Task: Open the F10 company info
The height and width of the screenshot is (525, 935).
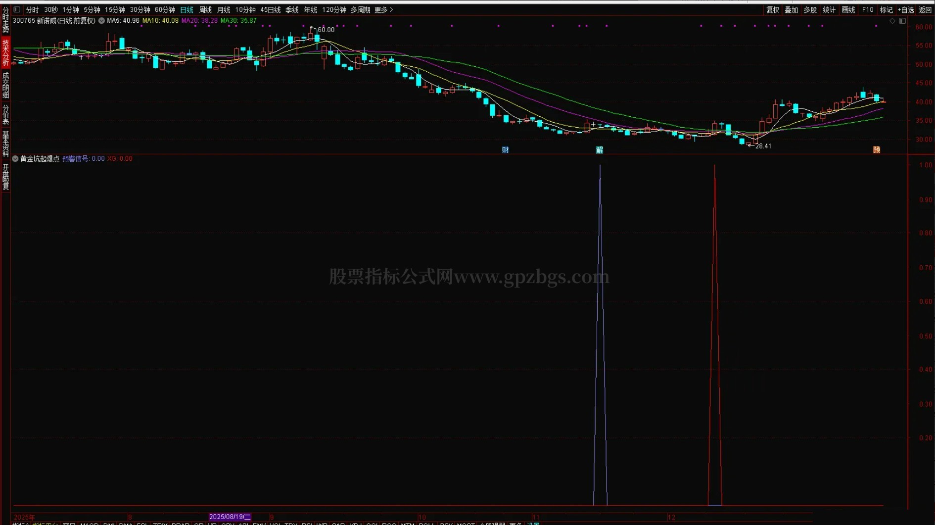Action: [868, 10]
